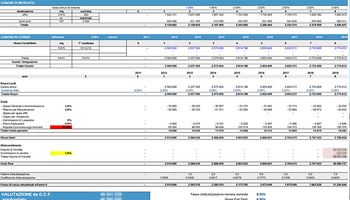Select the Tasso annuo di crescita label
350x200 pixels.
(x=66, y=7)
